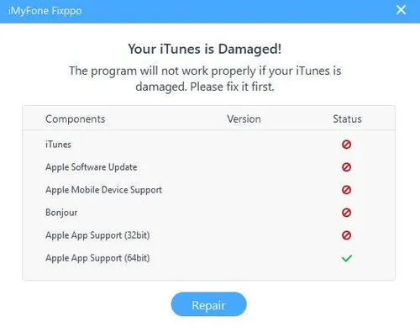Click the Components column header

pyautogui.click(x=75, y=119)
